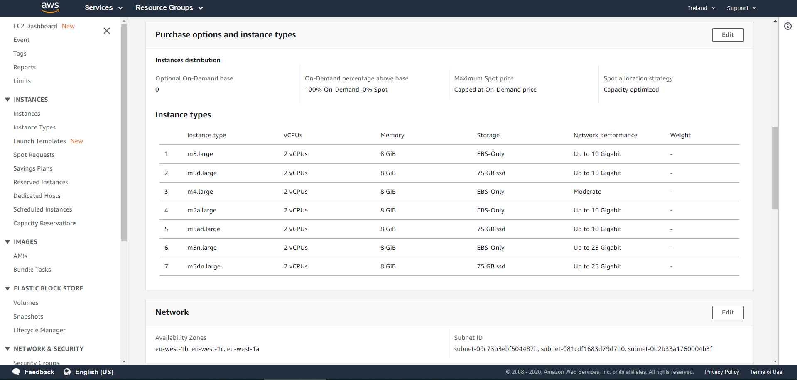Select the m5d.large instance type cell

(202, 173)
